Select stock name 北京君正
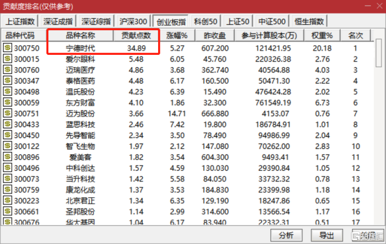This screenshot has width=386, height=244. 80,201
